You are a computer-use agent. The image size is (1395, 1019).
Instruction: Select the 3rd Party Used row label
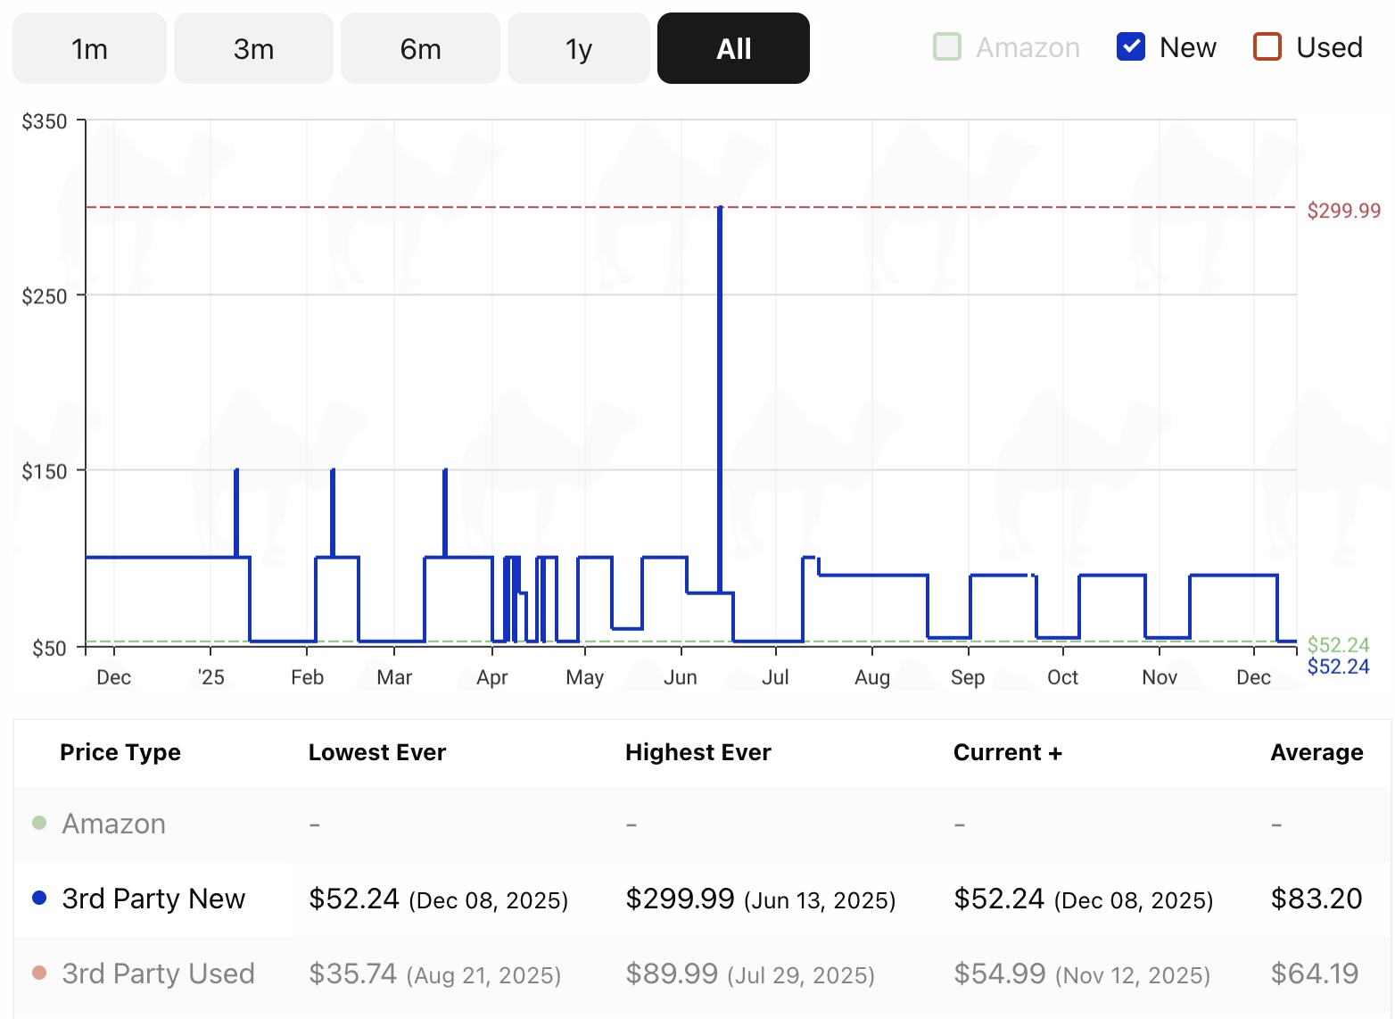tap(158, 973)
